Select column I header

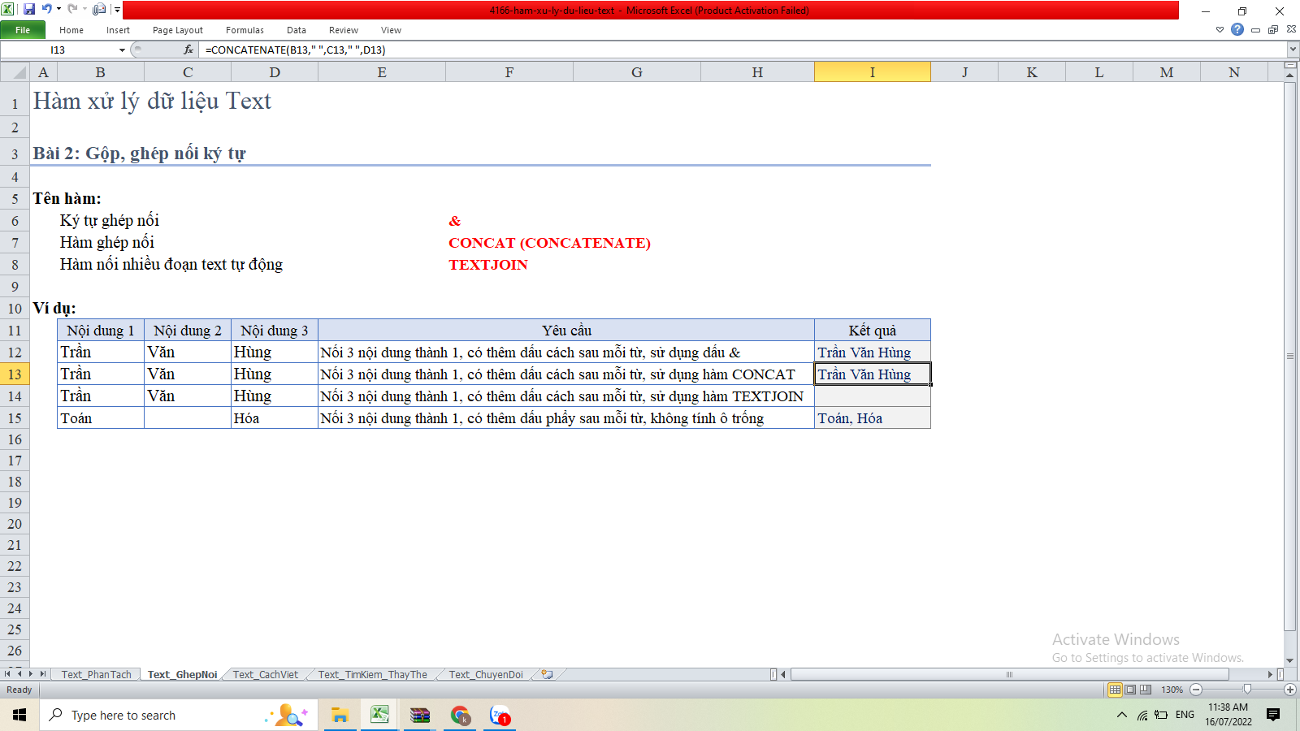(x=873, y=72)
